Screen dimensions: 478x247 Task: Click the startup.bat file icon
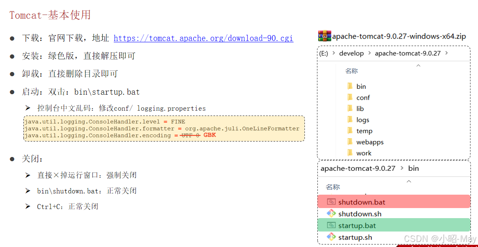click(x=331, y=225)
